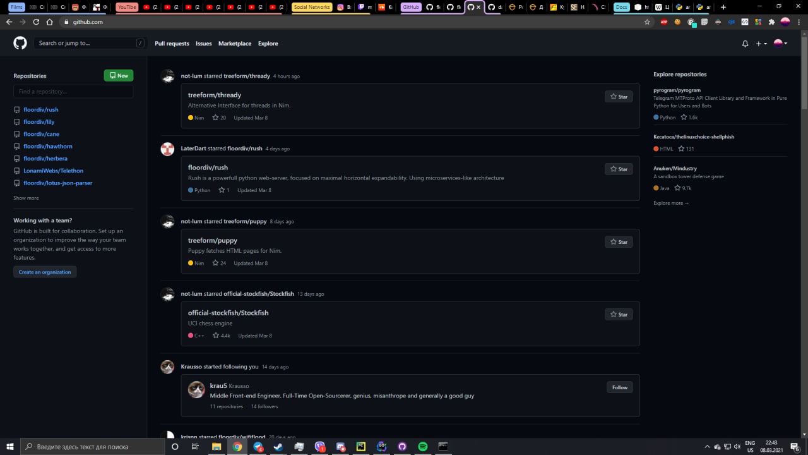Open the floordiv/hawthorn repository

48,146
